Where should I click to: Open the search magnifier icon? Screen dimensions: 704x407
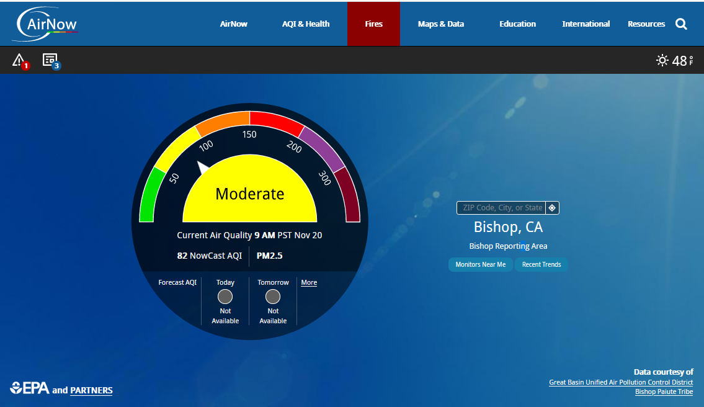681,24
